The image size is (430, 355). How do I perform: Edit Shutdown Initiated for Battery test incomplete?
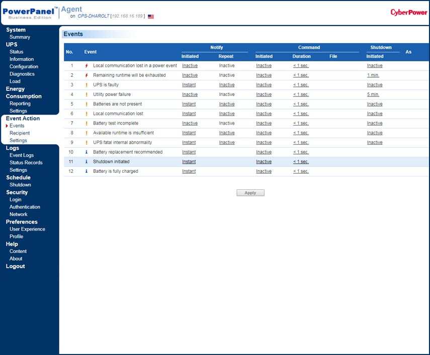[375, 123]
